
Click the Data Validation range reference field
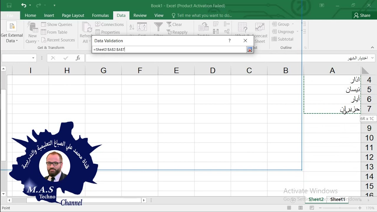pos(169,49)
